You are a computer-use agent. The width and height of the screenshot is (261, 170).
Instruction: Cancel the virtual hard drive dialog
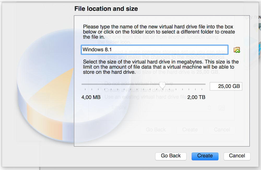point(237,156)
